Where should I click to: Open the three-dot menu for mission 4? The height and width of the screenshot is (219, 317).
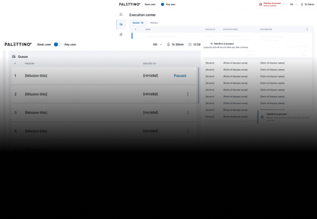[x=188, y=131]
